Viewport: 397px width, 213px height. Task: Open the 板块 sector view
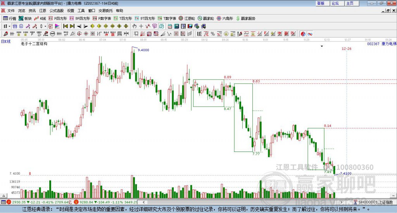pyautogui.click(x=25, y=19)
